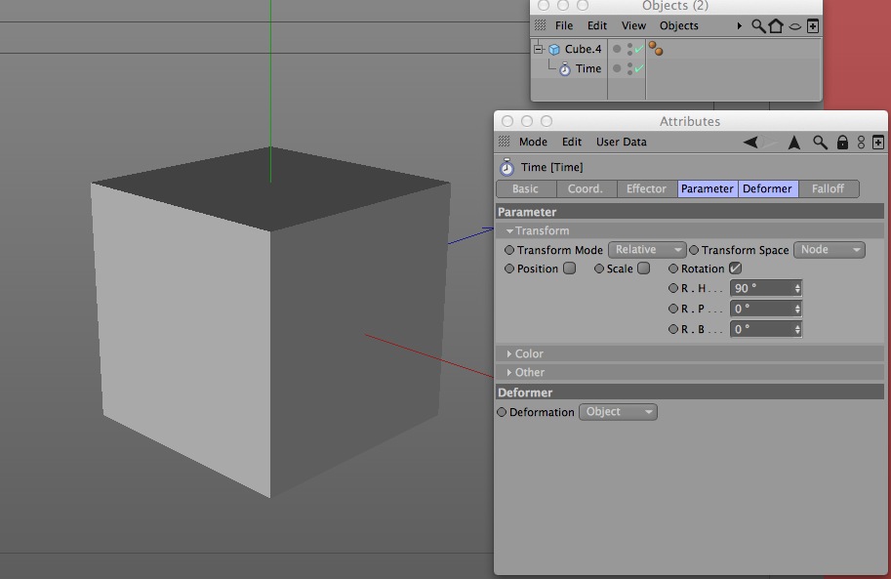The height and width of the screenshot is (579, 891).
Task: Click the home icon in Objects panel
Action: (776, 25)
